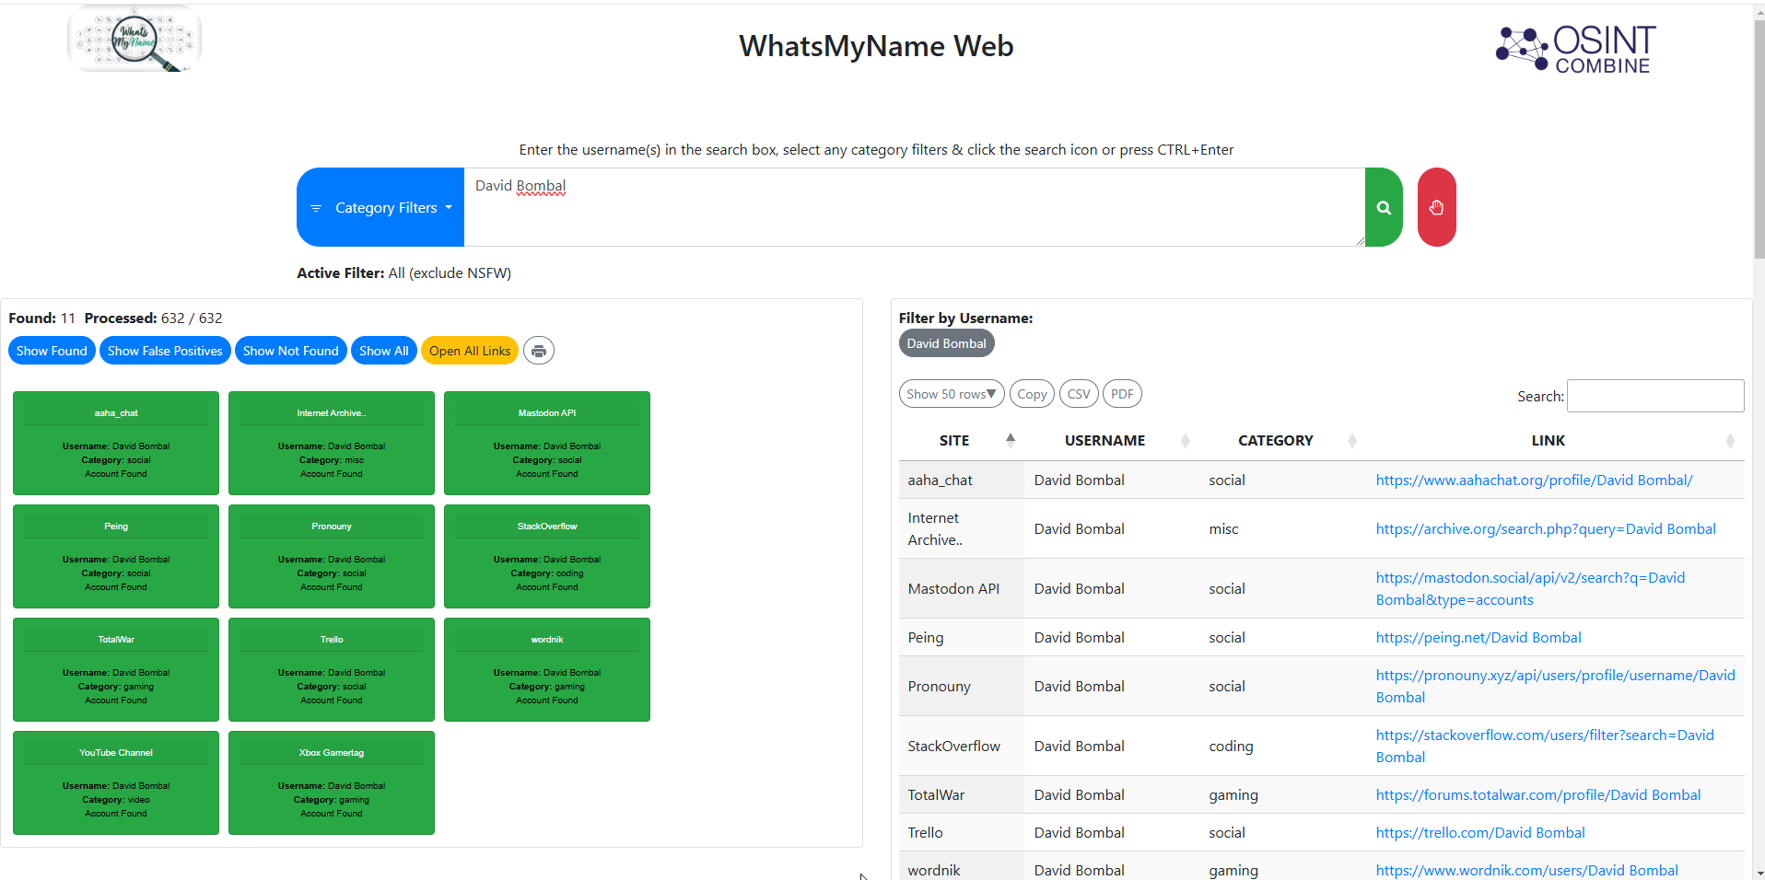
Task: Open the TotalWar result card
Action: coord(116,669)
